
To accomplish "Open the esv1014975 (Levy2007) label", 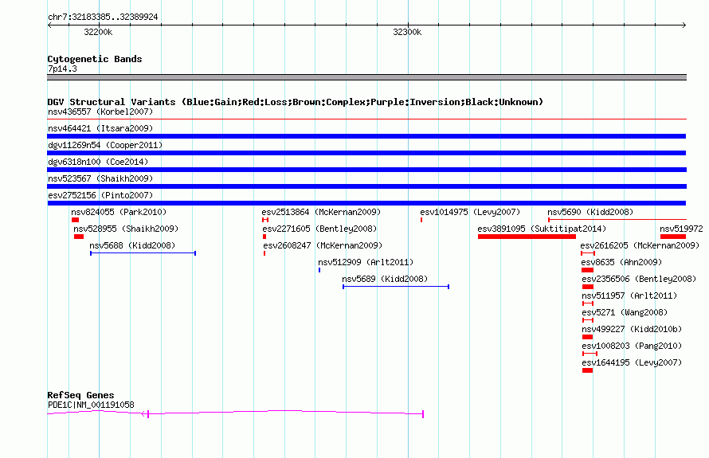I will (x=470, y=212).
